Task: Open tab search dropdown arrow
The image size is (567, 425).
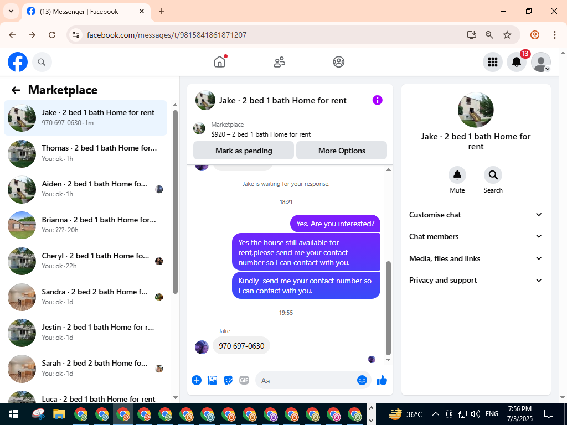Action: [11, 11]
